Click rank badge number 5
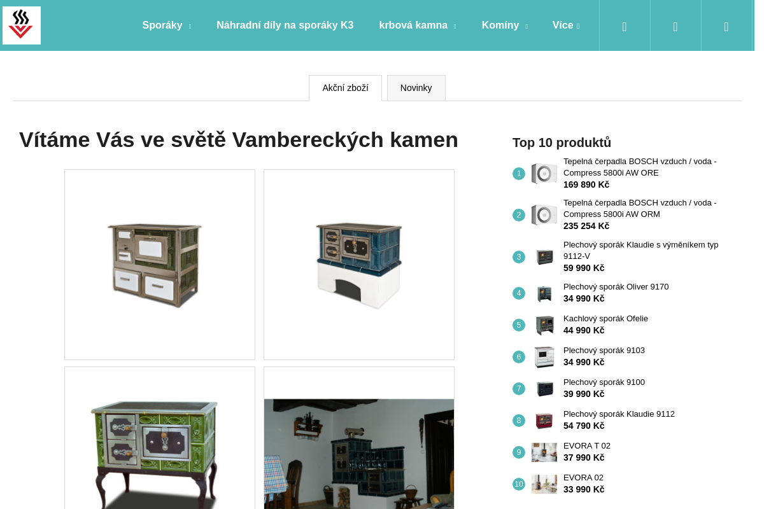Viewport: 764px width, 509px height. (519, 325)
